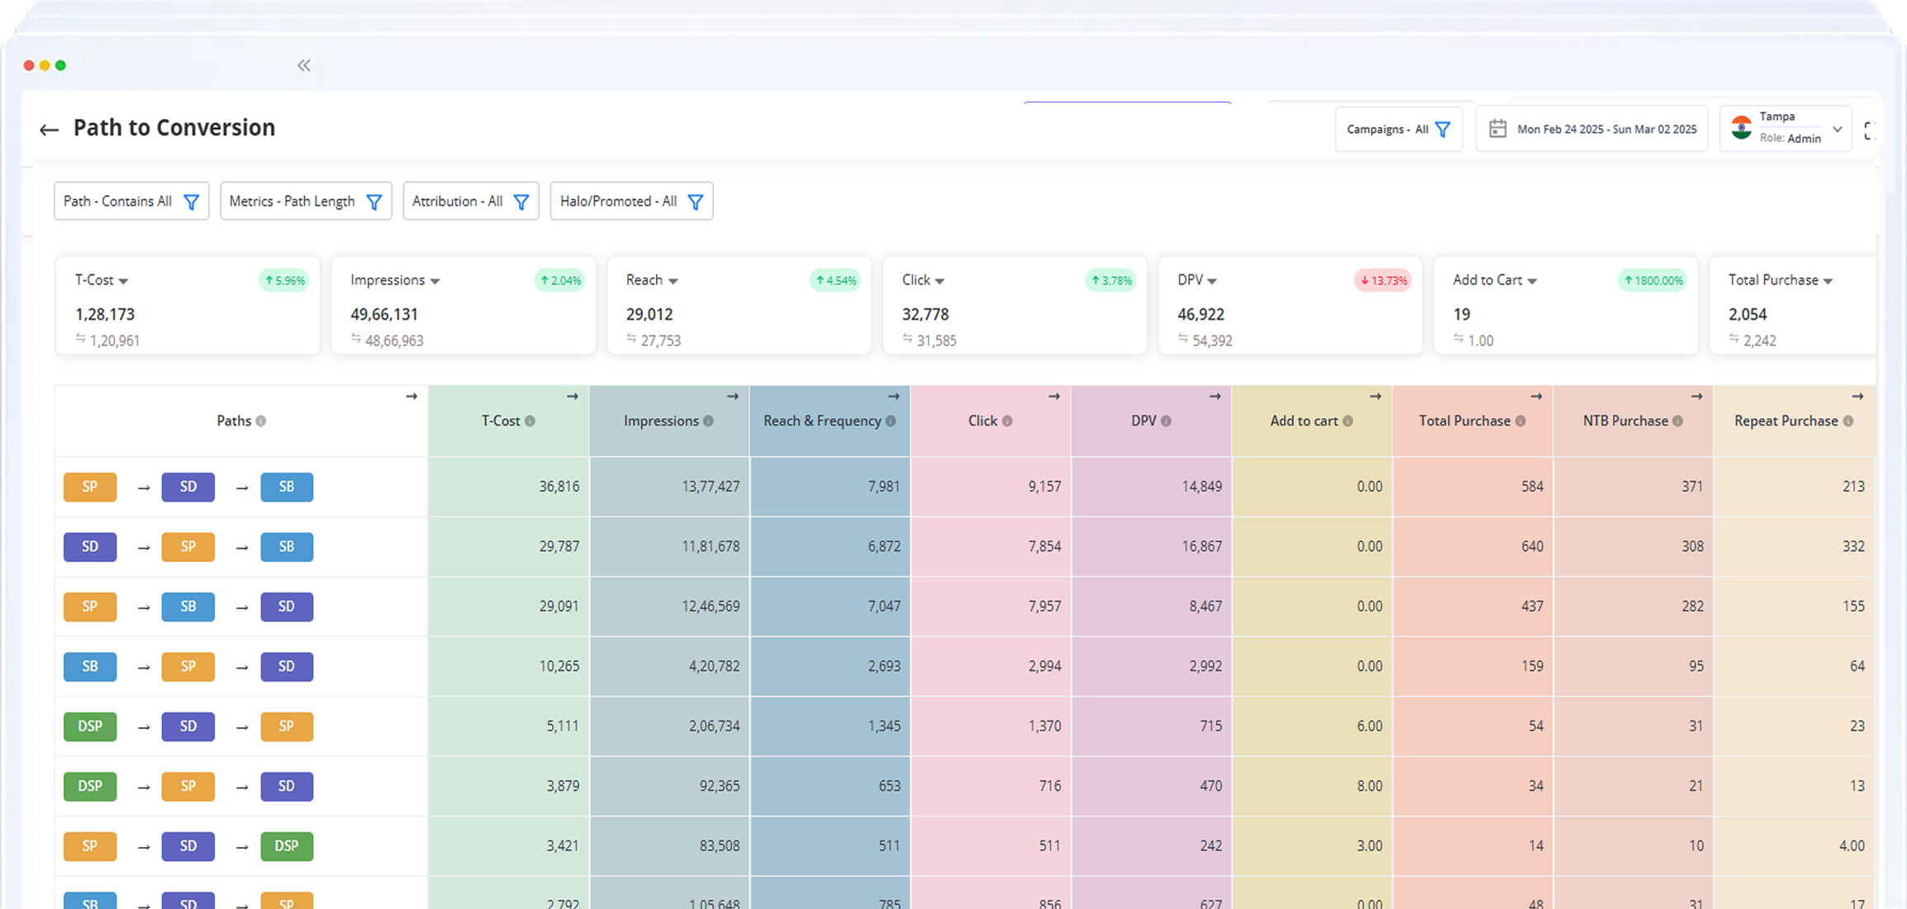Click arrow icon atop Impressions column
Screen dimensions: 1907x909
tap(732, 397)
